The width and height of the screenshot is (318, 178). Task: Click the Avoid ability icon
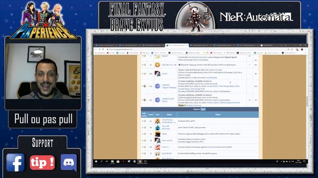pos(158,74)
